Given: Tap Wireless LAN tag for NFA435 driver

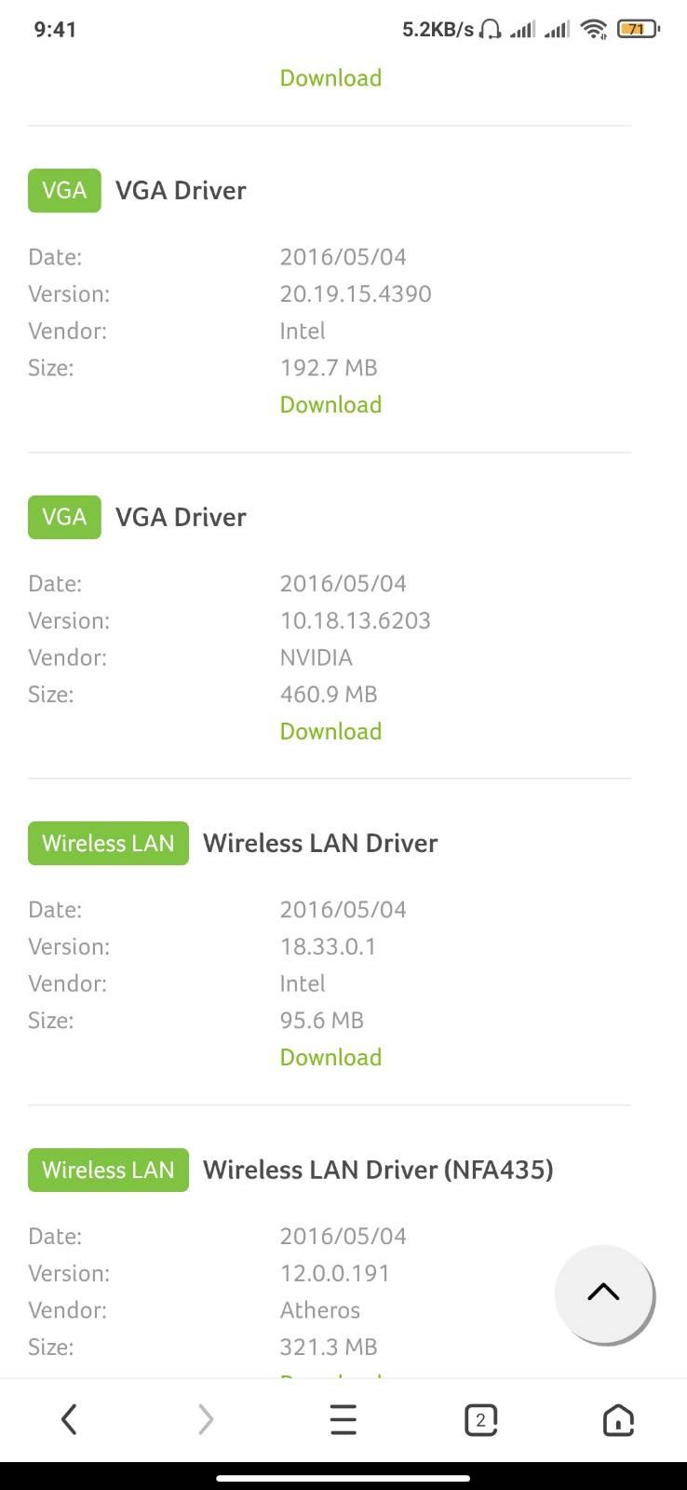Looking at the screenshot, I should [x=108, y=1170].
